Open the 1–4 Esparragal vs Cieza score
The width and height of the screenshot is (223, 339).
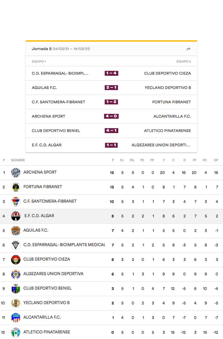click(111, 73)
